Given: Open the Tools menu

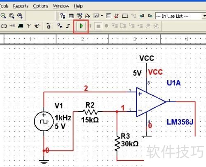Looking at the screenshot, I should 4,6.
